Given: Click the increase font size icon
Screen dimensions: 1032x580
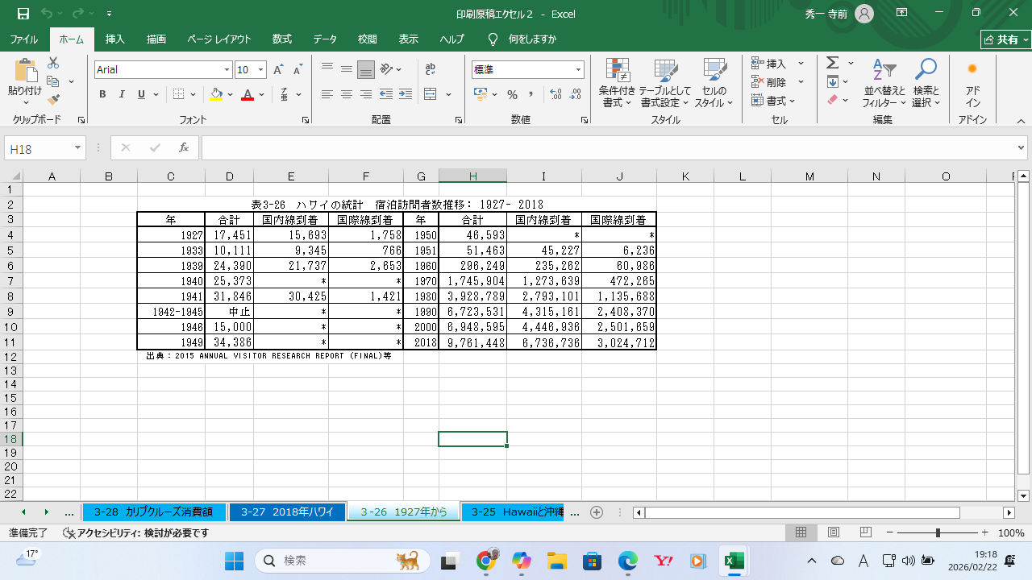Looking at the screenshot, I should click(278, 70).
